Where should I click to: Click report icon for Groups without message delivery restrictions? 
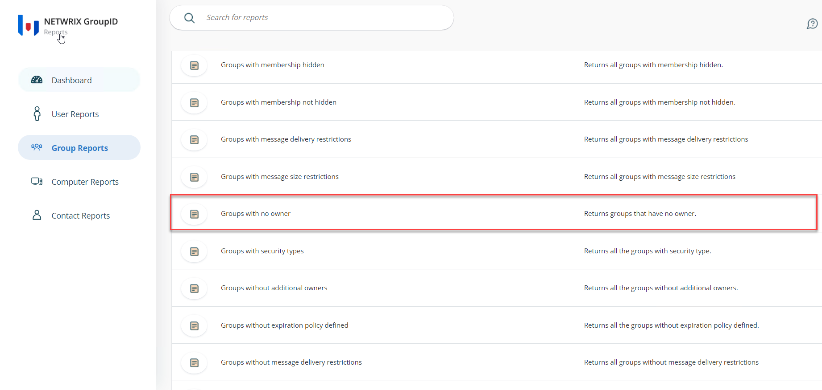click(x=194, y=363)
